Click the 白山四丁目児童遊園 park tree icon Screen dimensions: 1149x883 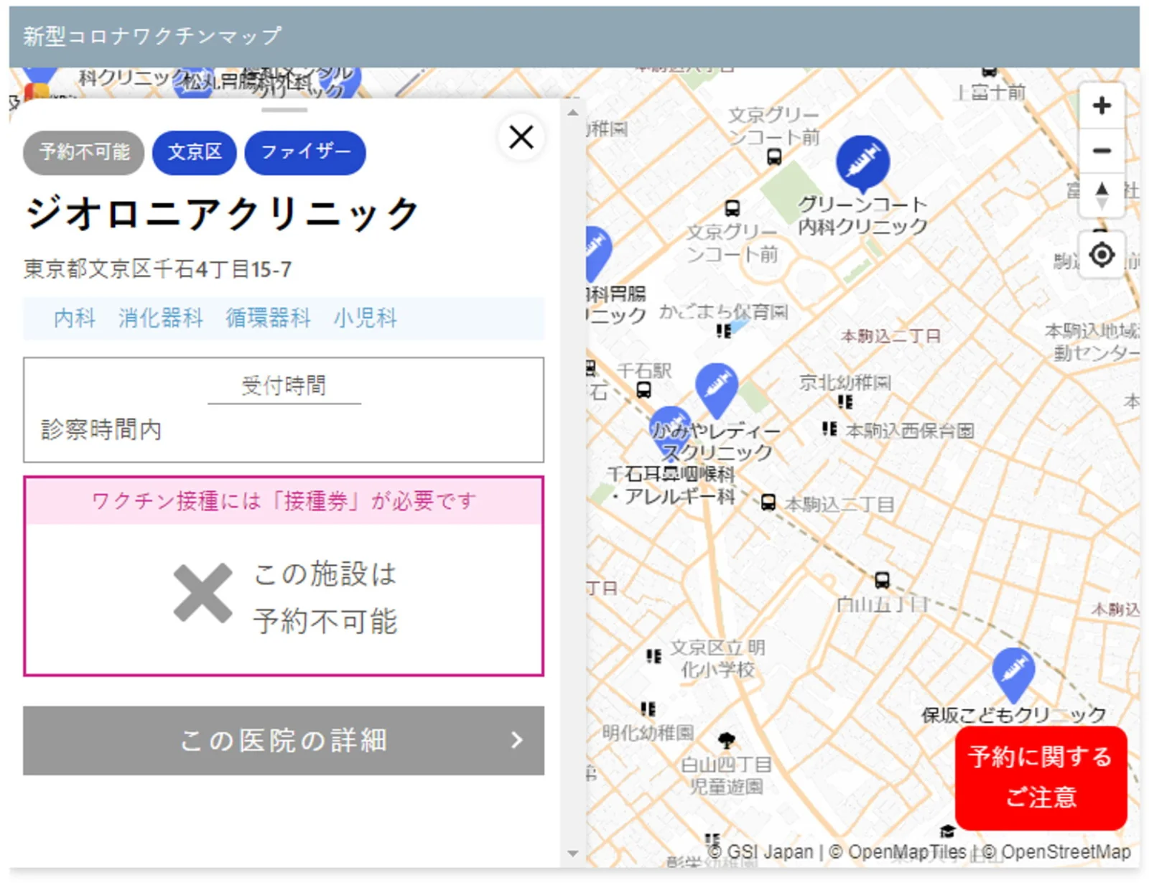tap(726, 740)
